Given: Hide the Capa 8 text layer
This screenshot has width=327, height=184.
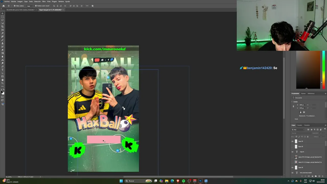Looking at the screenshot, I should pyautogui.click(x=293, y=152).
